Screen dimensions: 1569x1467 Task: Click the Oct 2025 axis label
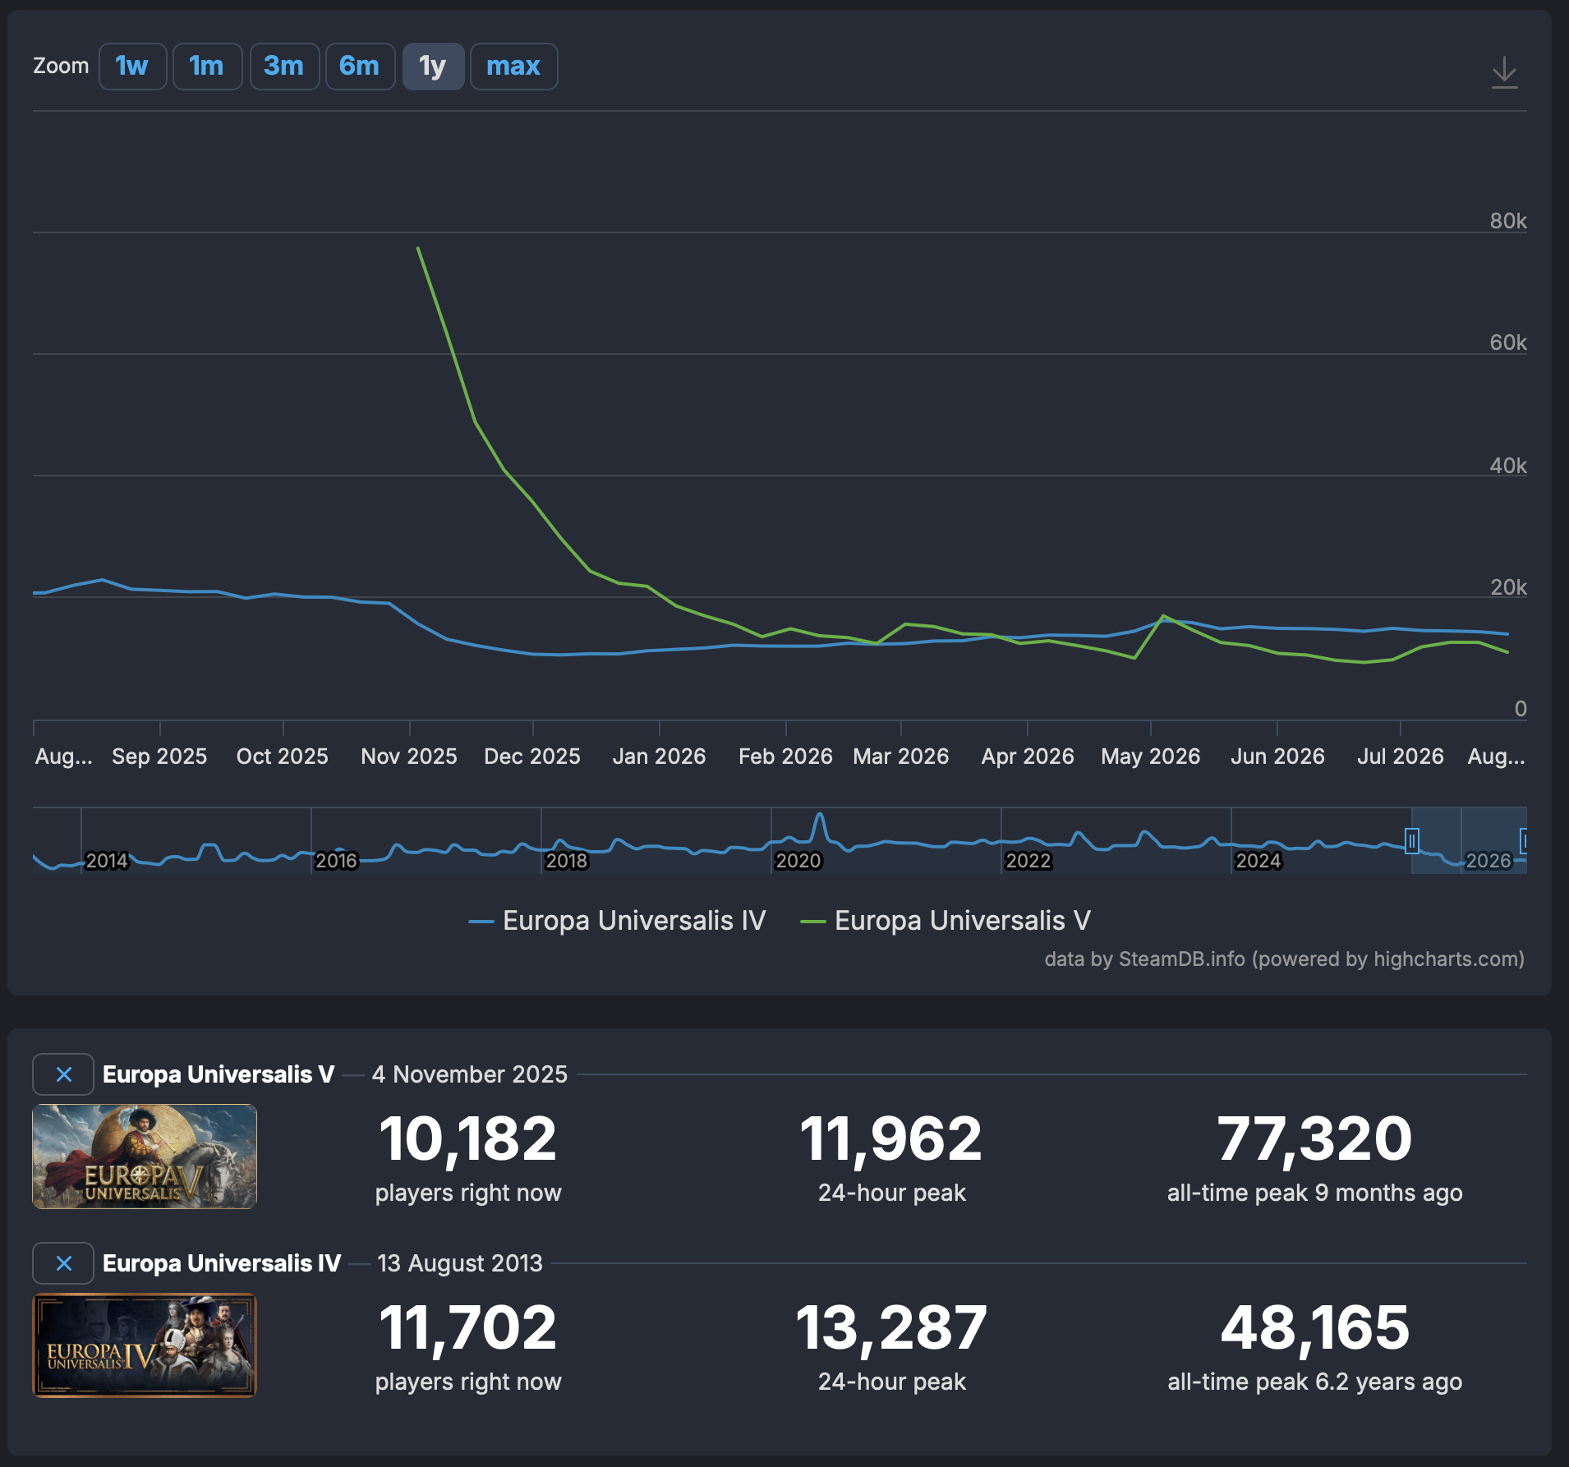(283, 756)
